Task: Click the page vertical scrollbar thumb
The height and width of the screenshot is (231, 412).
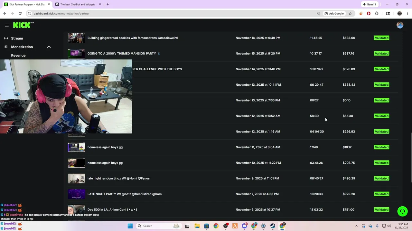Action: [x=411, y=158]
